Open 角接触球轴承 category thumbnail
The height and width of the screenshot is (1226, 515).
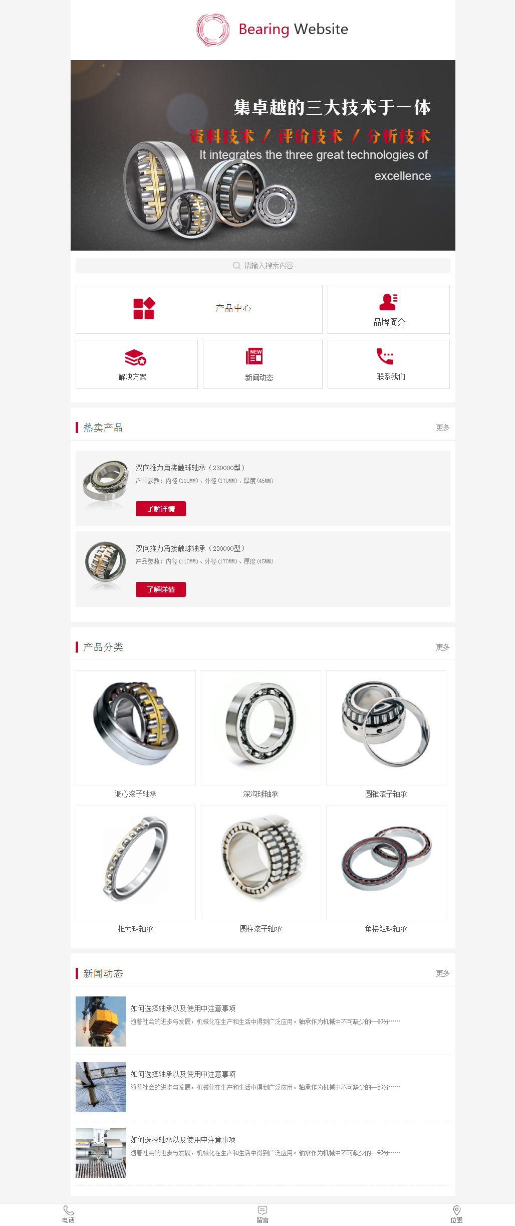[386, 863]
